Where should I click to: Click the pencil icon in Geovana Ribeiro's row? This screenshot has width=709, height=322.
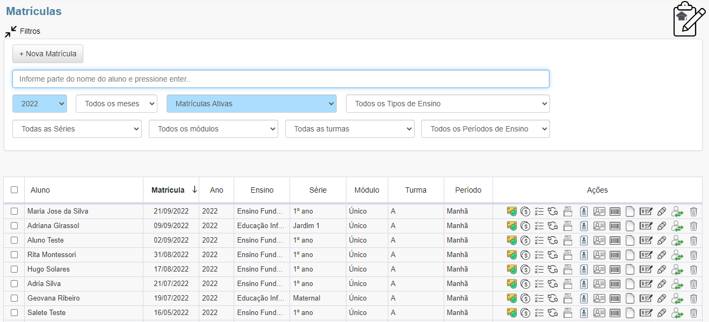coord(662,298)
